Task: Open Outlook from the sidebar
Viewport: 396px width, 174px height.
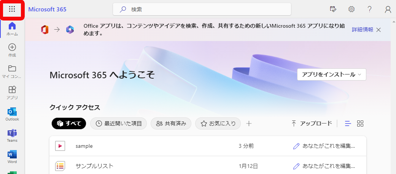Action: click(x=12, y=114)
